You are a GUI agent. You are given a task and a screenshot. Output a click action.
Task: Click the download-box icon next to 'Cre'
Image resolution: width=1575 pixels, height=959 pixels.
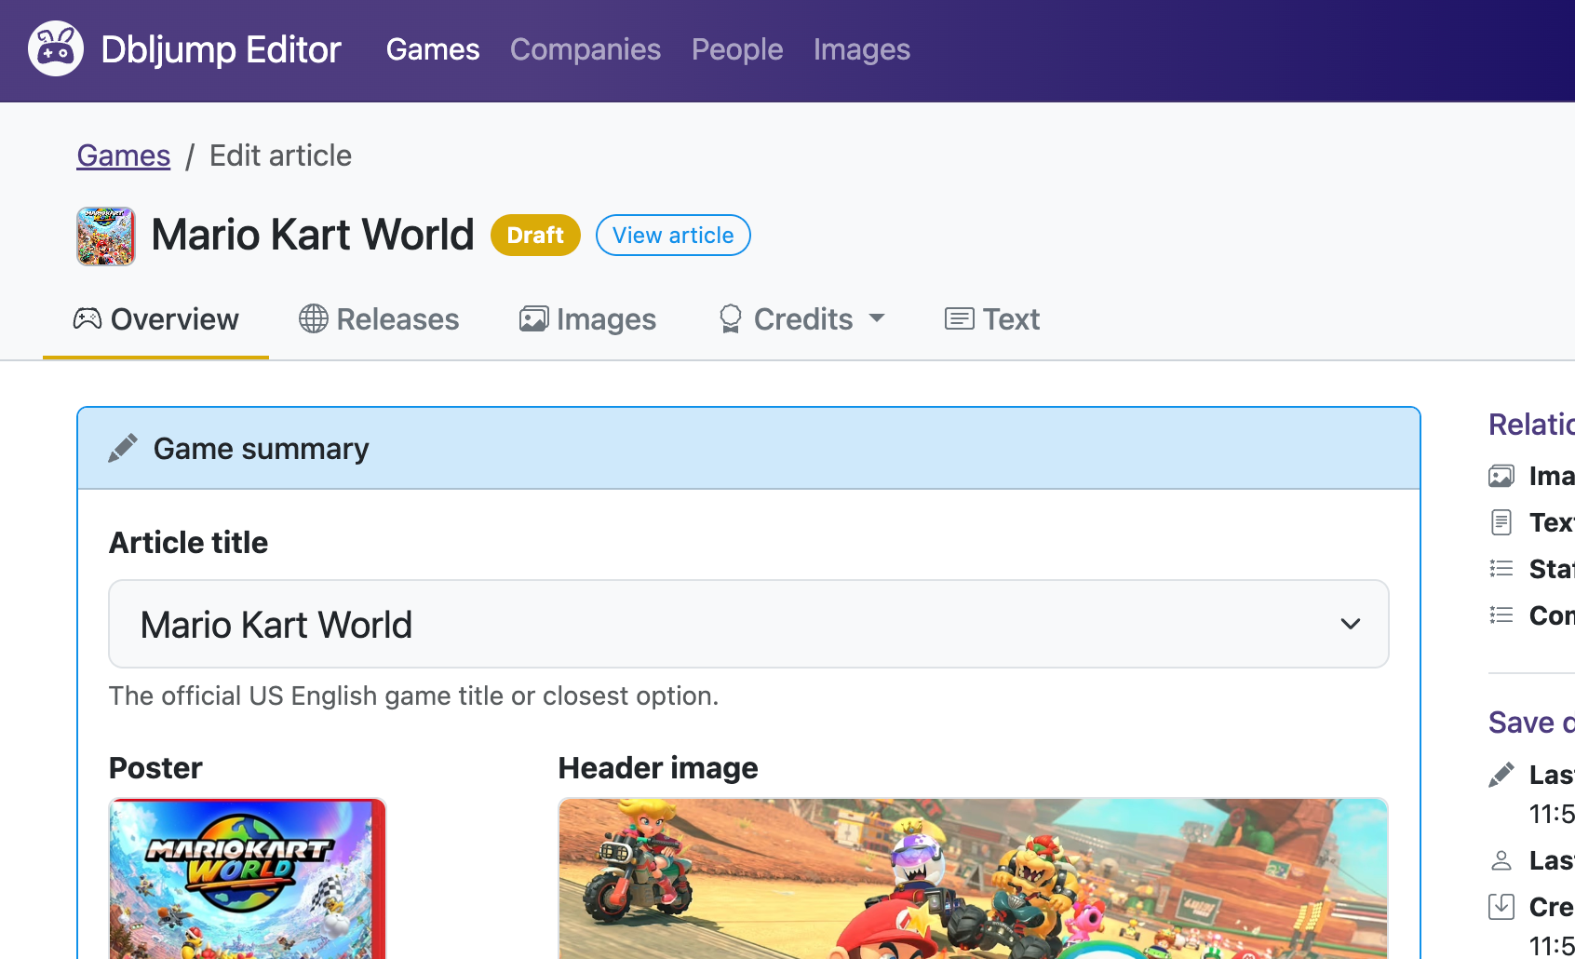(x=1501, y=906)
